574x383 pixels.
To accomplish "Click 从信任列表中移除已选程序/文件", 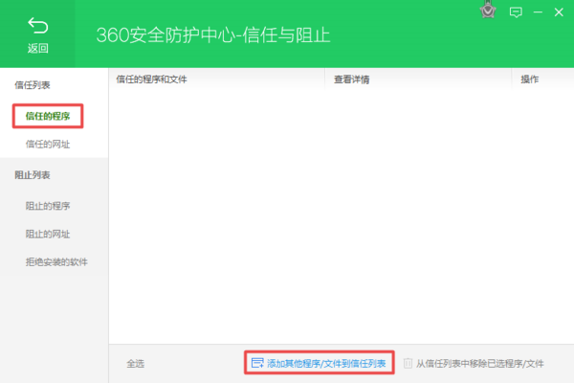I will pos(480,364).
